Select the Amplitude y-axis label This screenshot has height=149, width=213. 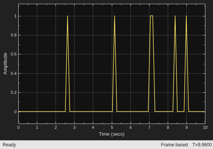[5, 63]
